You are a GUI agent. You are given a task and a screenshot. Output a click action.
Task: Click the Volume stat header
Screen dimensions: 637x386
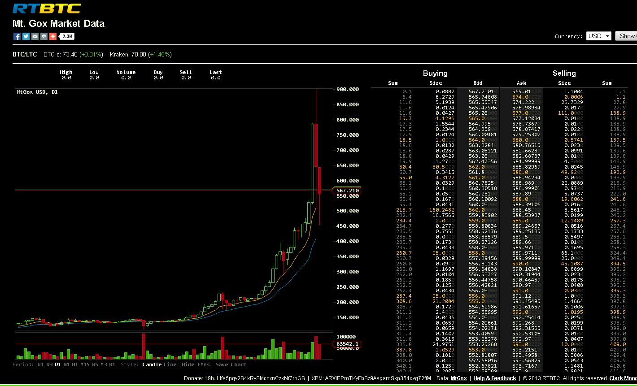pos(126,72)
